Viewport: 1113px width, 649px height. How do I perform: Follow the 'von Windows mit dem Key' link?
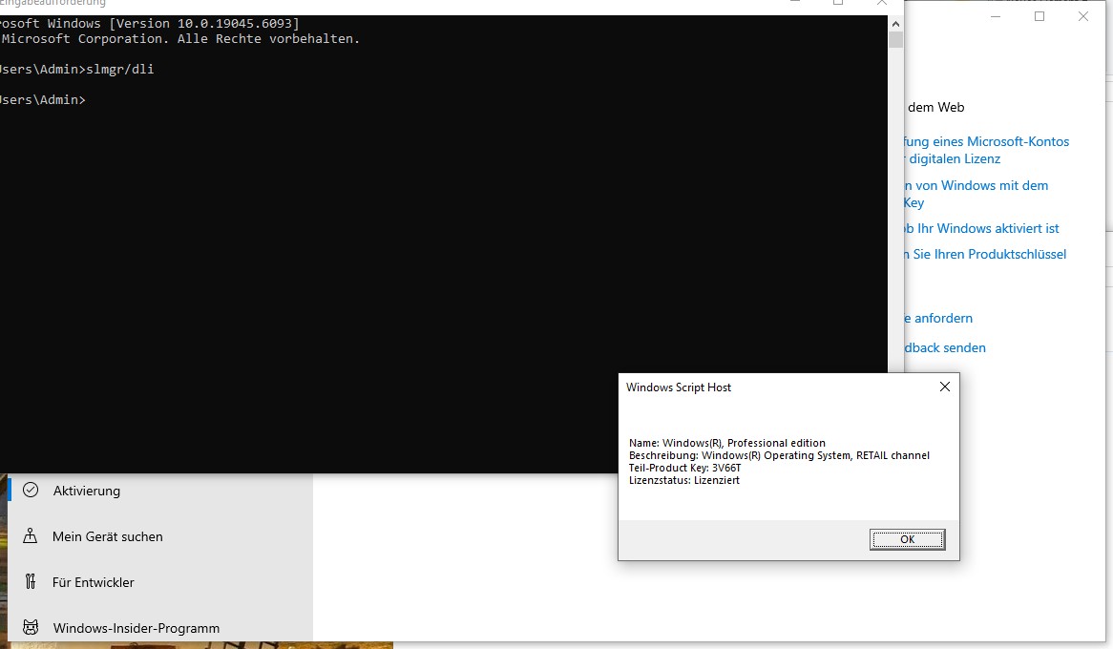(976, 194)
